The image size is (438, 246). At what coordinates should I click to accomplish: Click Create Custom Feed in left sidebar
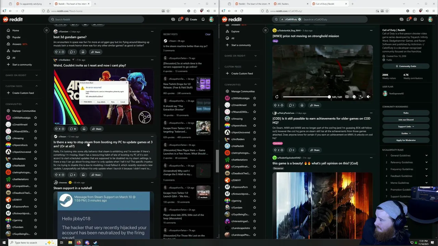point(23,93)
